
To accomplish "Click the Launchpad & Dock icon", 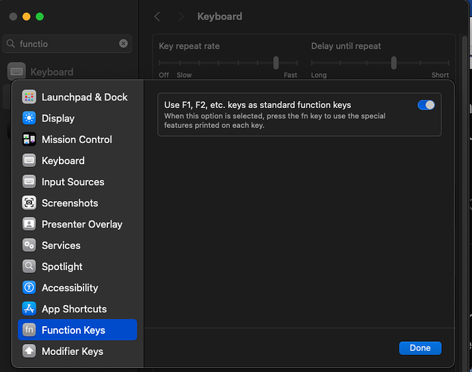I will [29, 97].
